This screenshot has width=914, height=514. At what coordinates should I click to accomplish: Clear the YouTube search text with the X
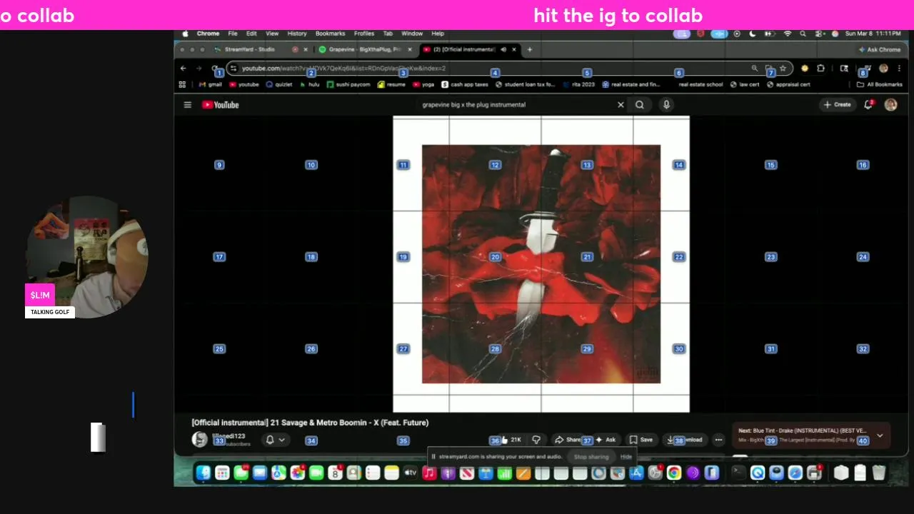(621, 105)
